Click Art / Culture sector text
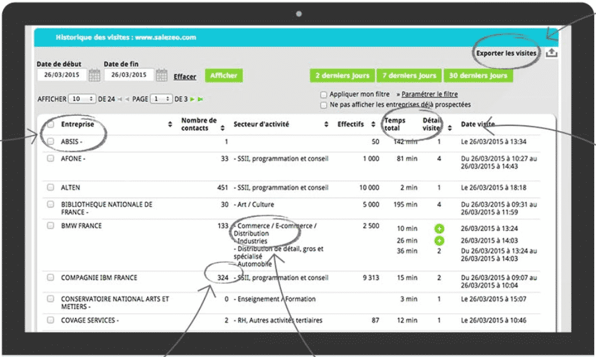596x357 pixels. tap(254, 205)
